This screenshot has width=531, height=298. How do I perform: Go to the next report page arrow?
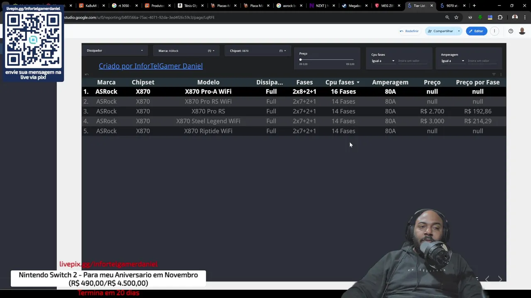click(x=500, y=279)
